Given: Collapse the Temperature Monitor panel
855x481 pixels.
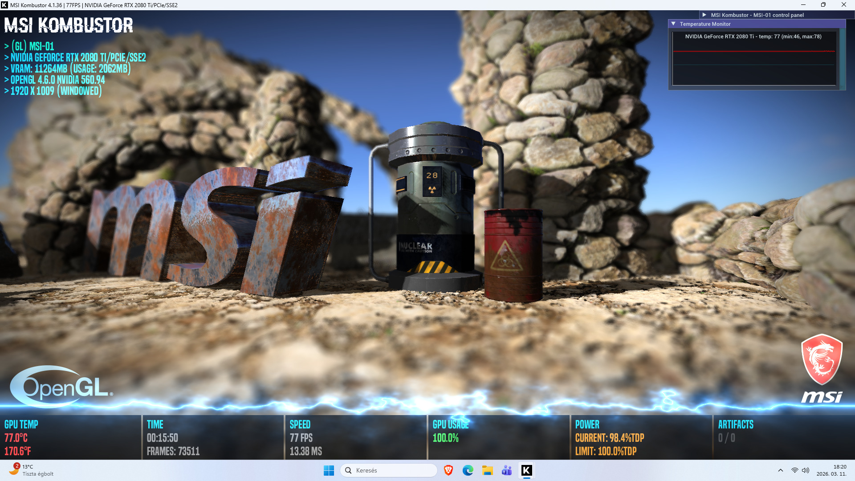Looking at the screenshot, I should point(673,24).
